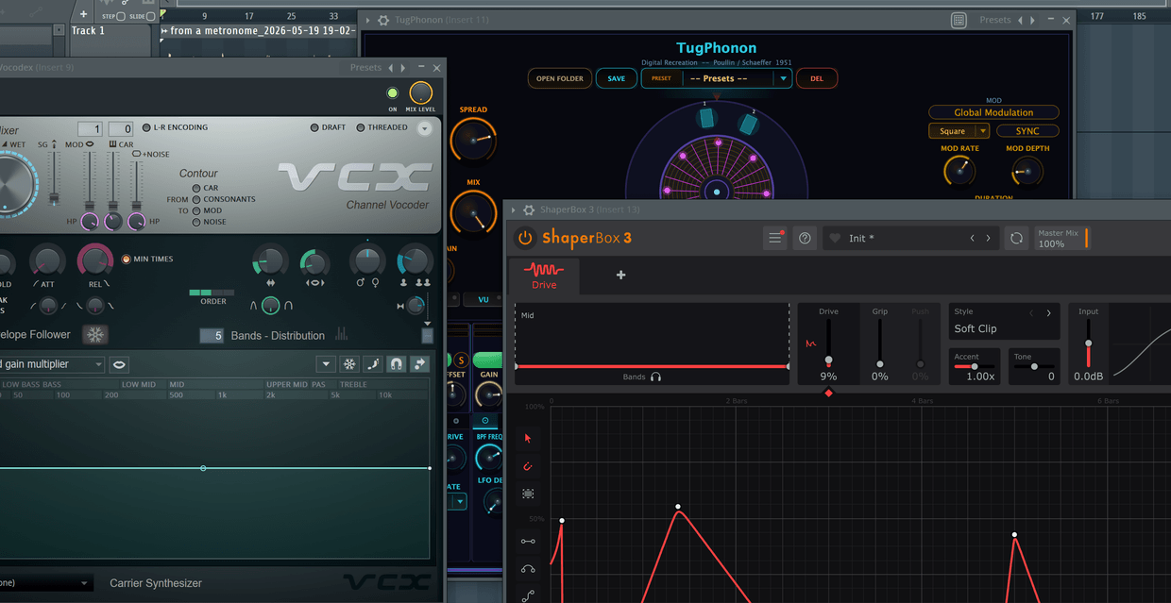Screen dimensions: 1171x603
Task: Select the Drive shaper tab
Action: pyautogui.click(x=545, y=276)
